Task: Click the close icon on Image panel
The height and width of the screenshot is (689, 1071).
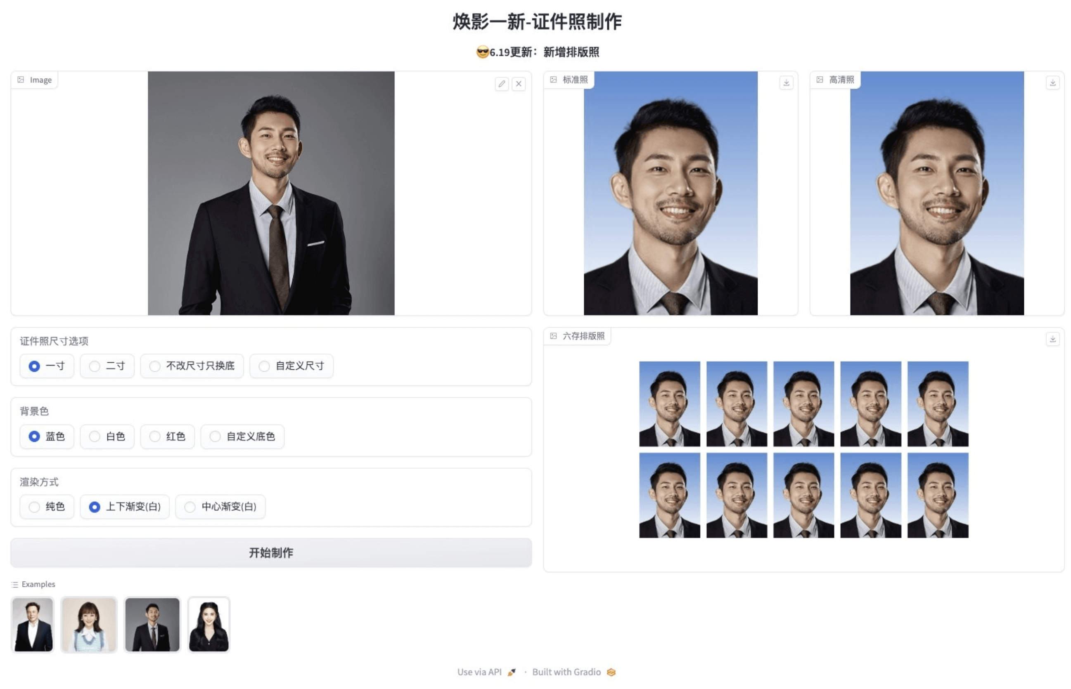Action: 518,82
